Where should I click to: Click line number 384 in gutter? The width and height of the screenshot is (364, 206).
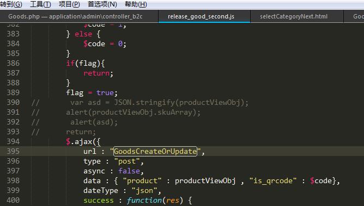click(13, 43)
